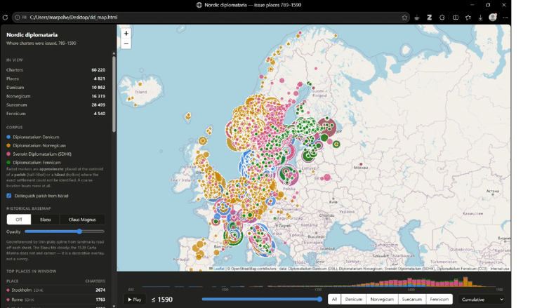Click the globe tab icon in title bar

199,5
